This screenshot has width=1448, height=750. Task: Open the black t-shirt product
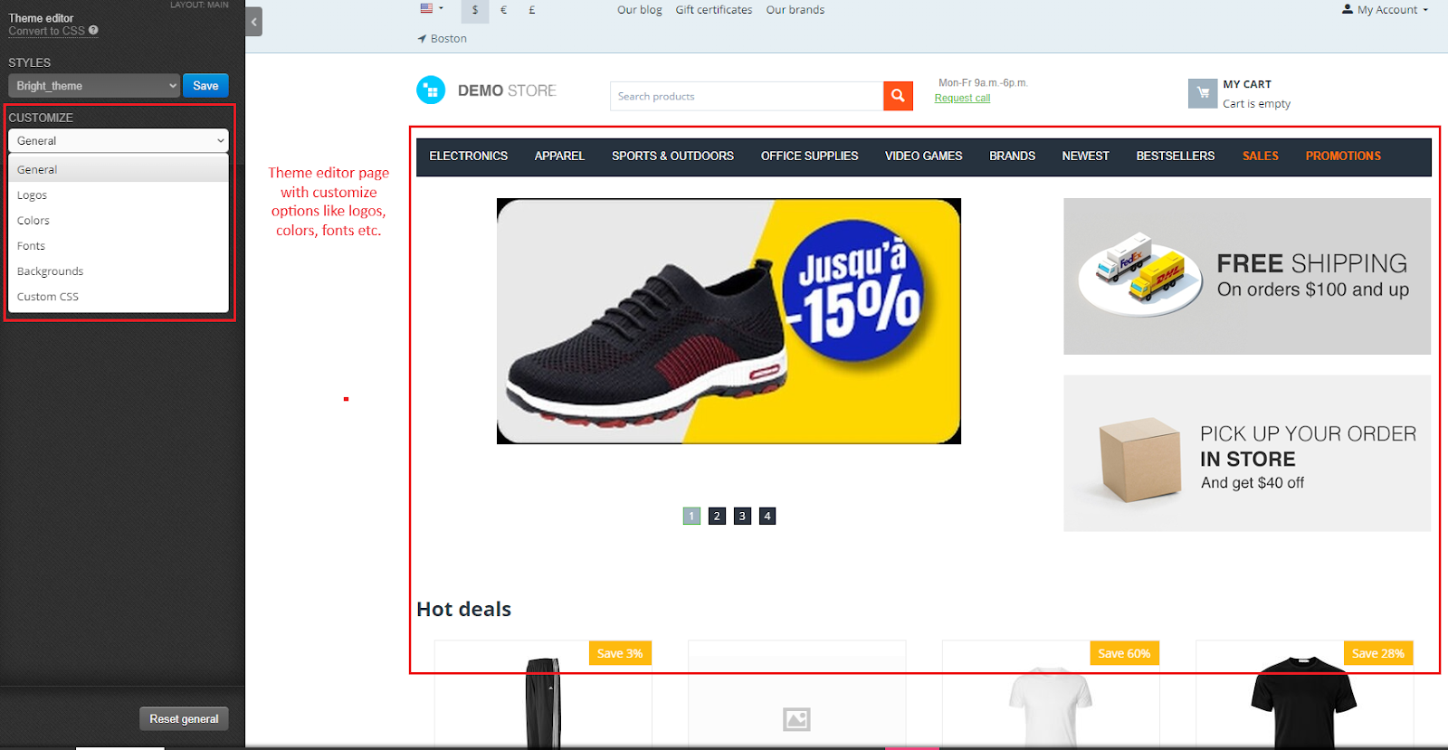pos(1304,703)
